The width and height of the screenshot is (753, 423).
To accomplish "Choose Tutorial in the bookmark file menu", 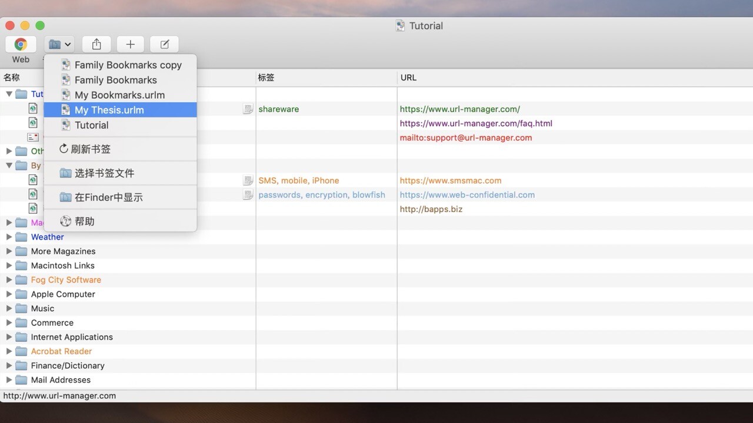I will click(121, 125).
